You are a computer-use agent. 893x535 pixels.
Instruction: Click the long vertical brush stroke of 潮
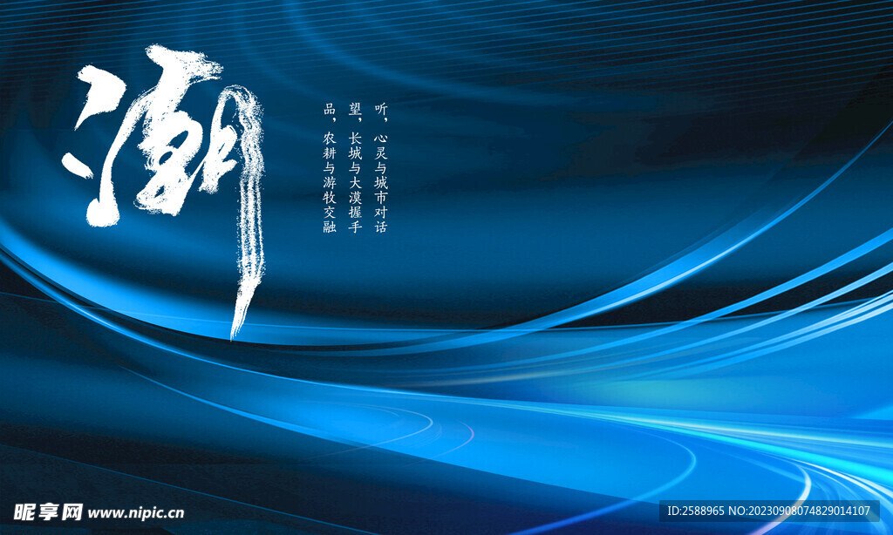(x=248, y=218)
